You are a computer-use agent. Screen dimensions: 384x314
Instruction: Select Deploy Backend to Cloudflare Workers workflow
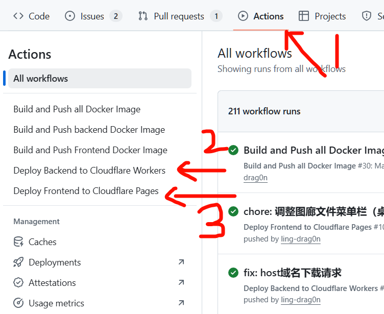(x=89, y=171)
